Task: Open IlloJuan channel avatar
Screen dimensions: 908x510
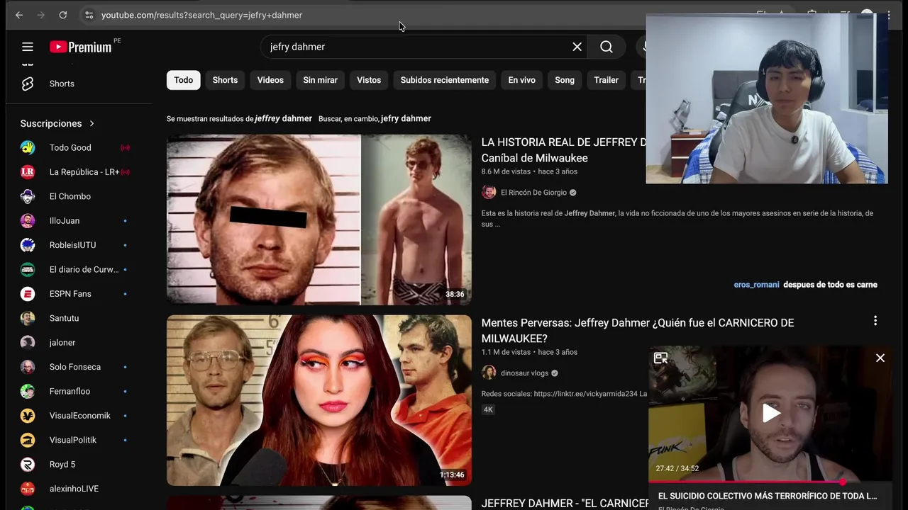Action: (28, 221)
